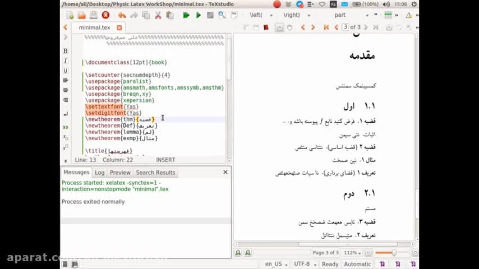
Task: Click the Underline sidebar icon
Action: pyautogui.click(x=66, y=71)
